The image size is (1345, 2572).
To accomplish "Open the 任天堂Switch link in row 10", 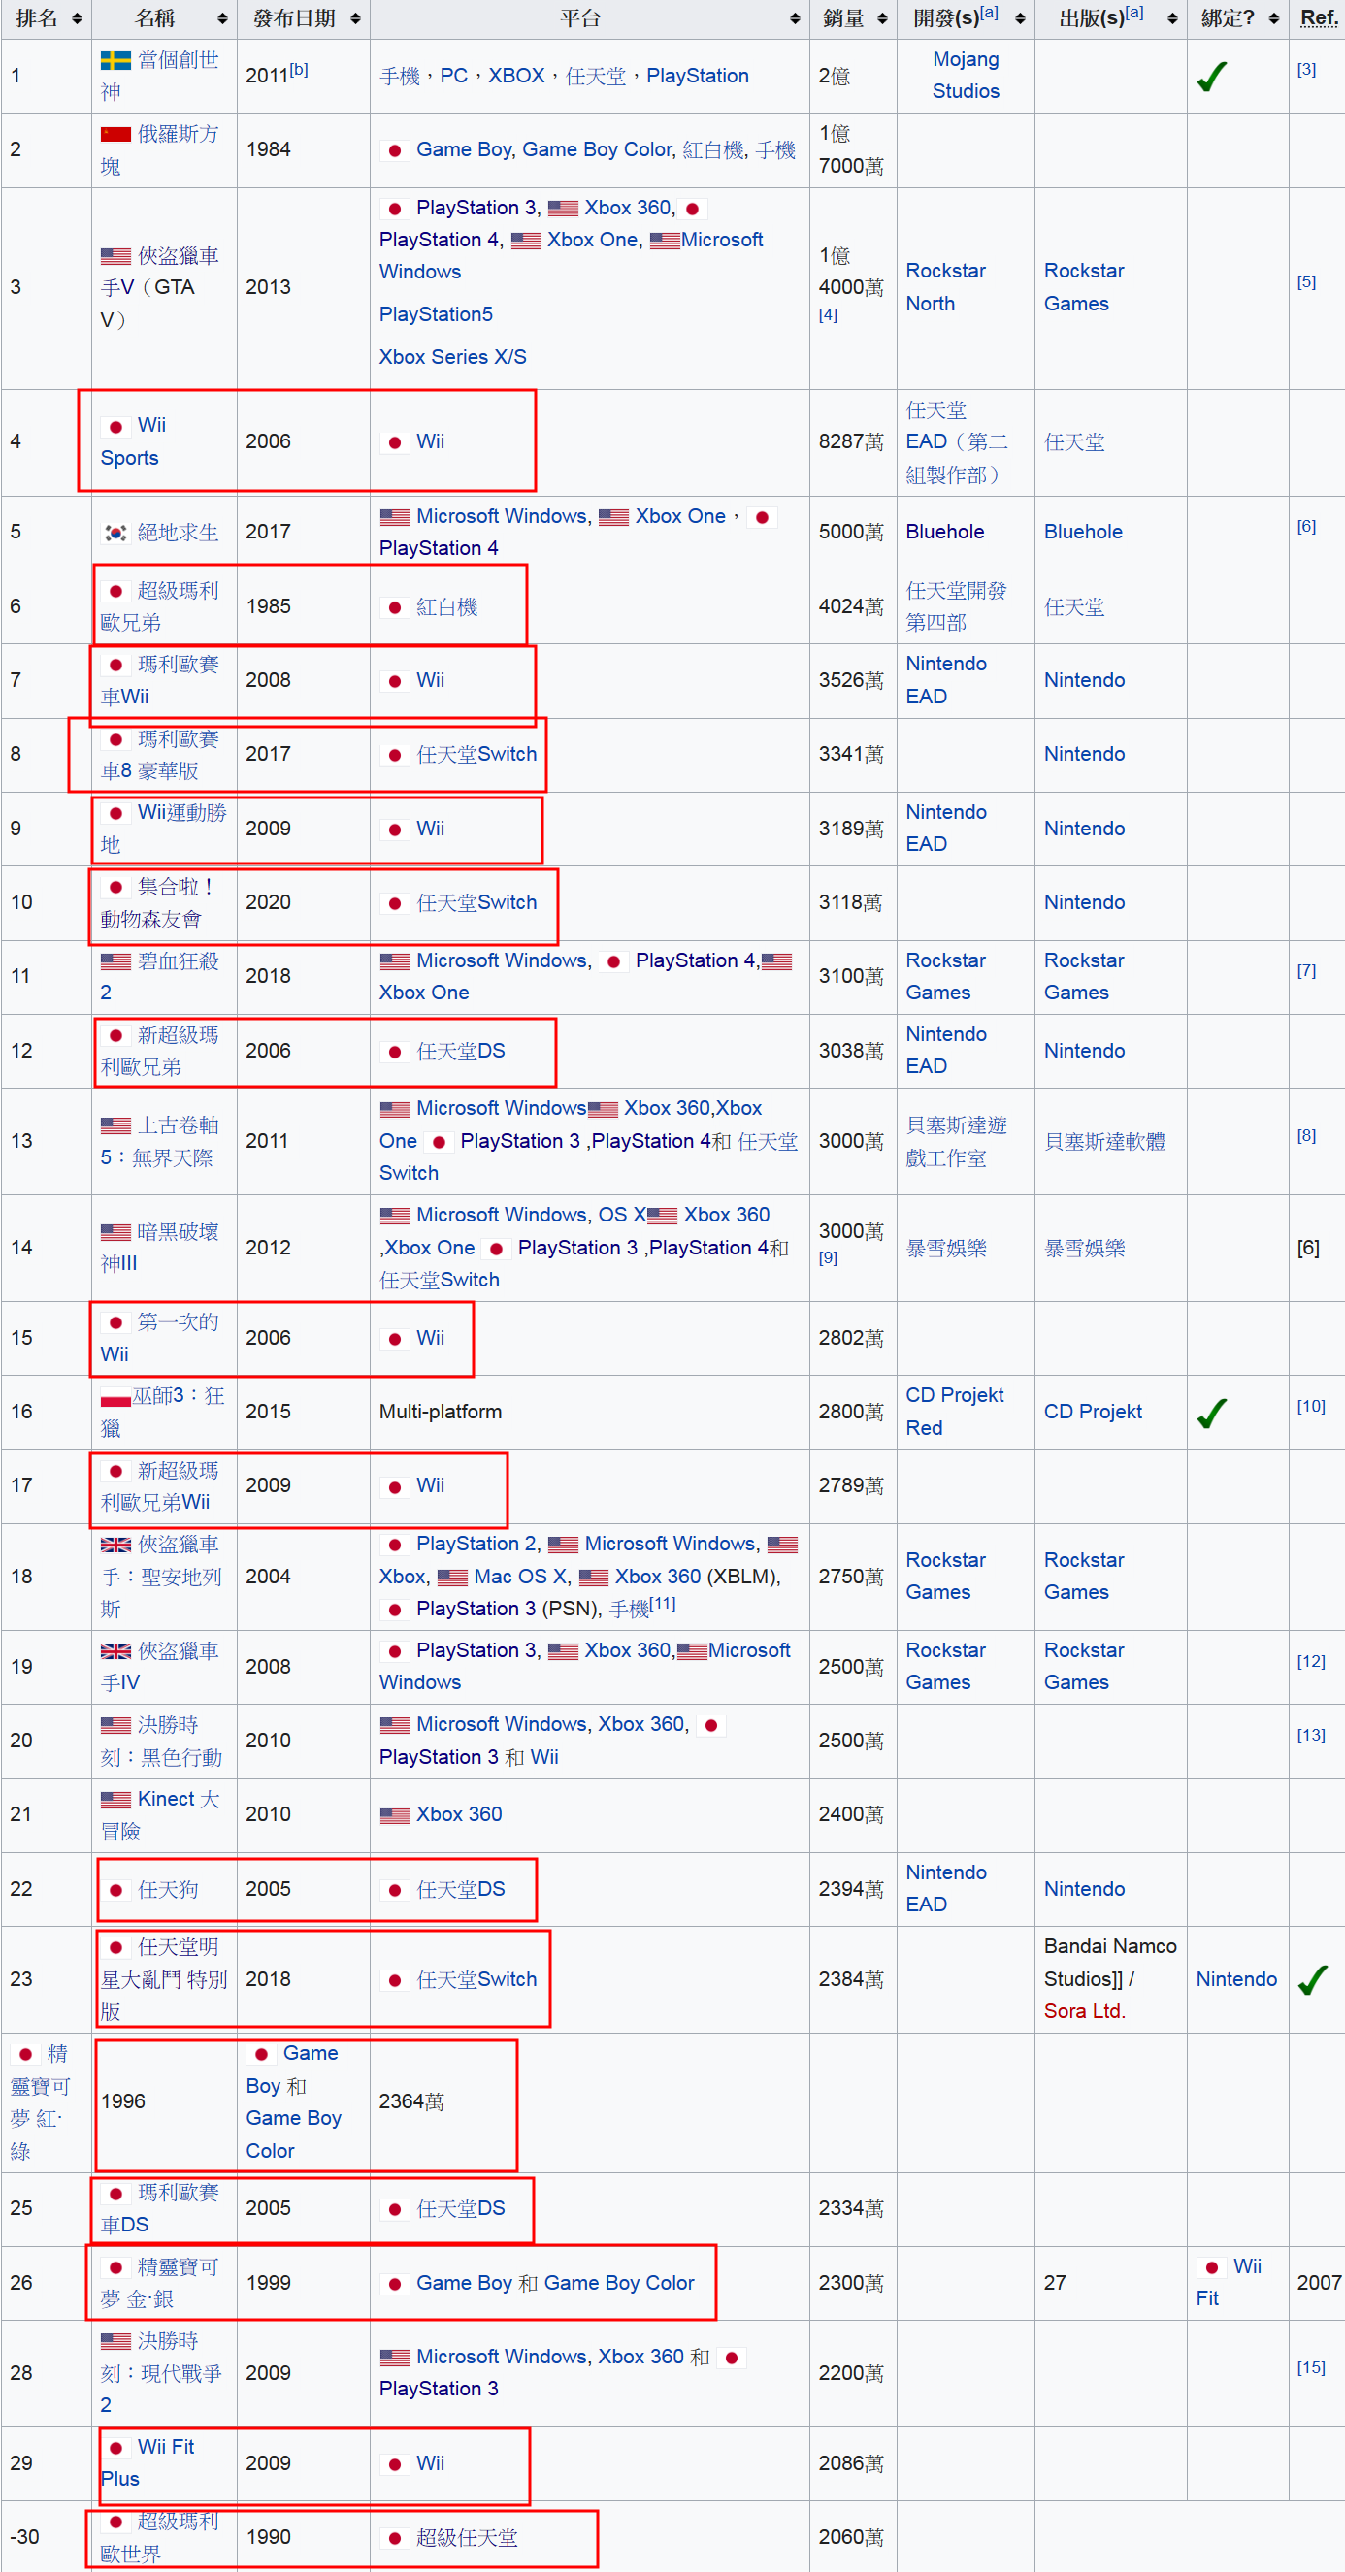I will (476, 902).
